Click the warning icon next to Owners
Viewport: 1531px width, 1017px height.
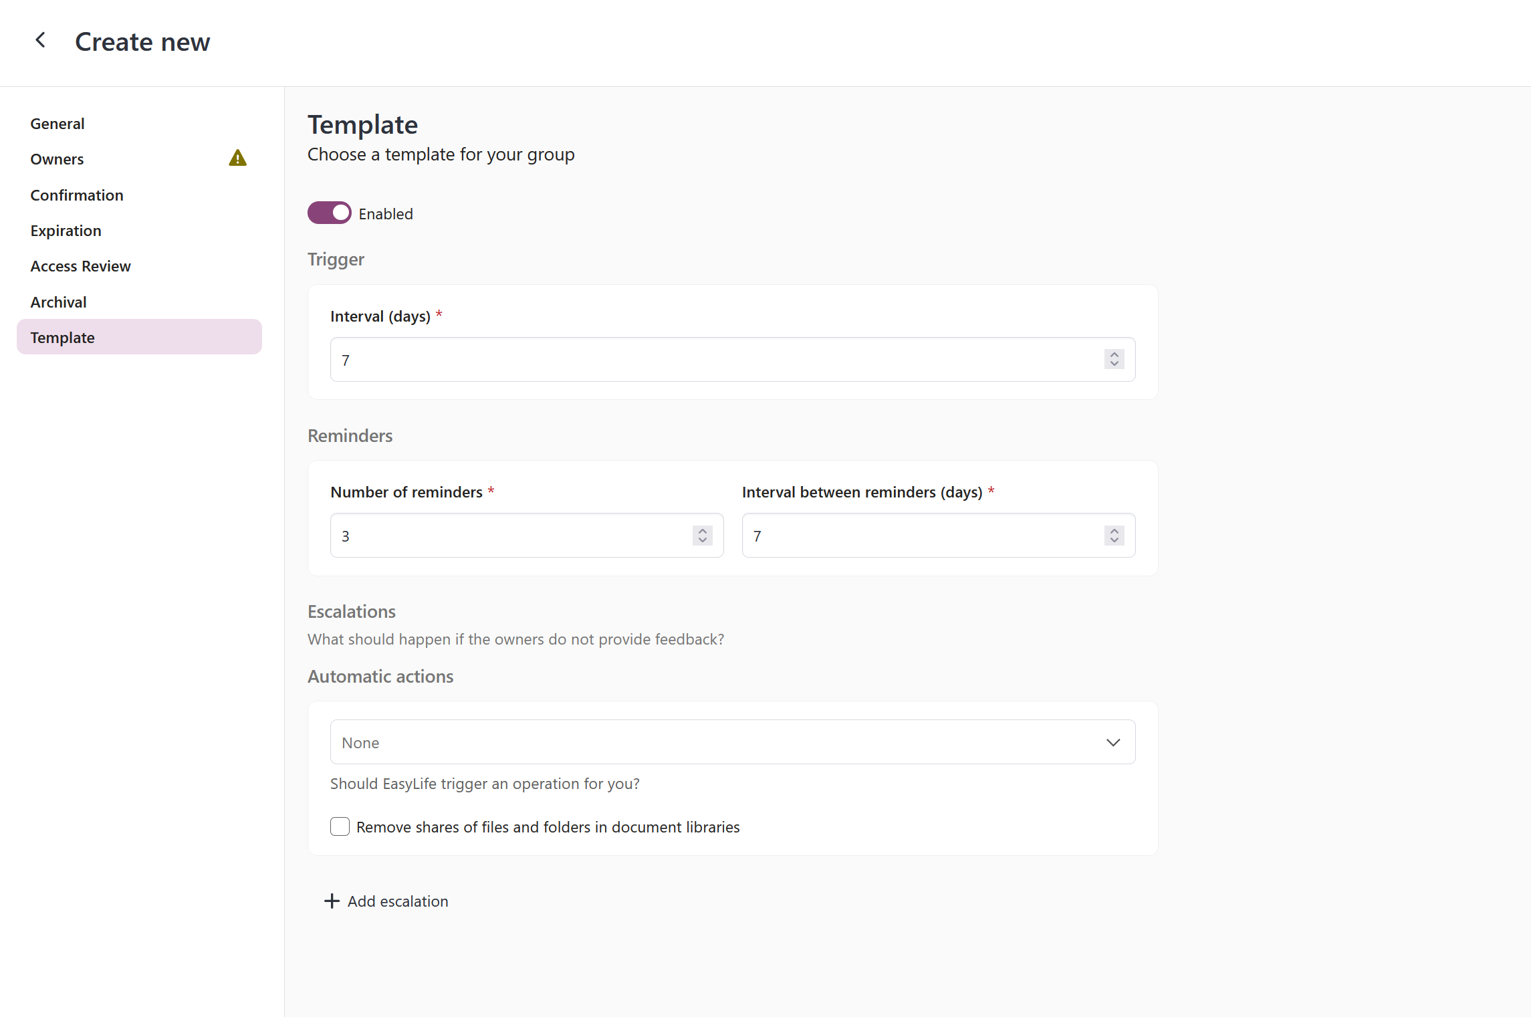click(237, 158)
